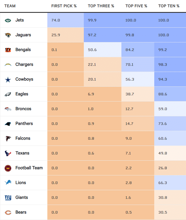Image resolution: width=186 pixels, height=220 pixels.
Task: Click the Jets team logo
Action: pyautogui.click(x=8, y=20)
